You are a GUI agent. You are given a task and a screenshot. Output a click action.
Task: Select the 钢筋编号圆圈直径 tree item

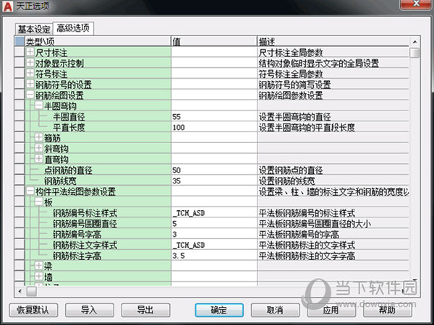(85, 224)
